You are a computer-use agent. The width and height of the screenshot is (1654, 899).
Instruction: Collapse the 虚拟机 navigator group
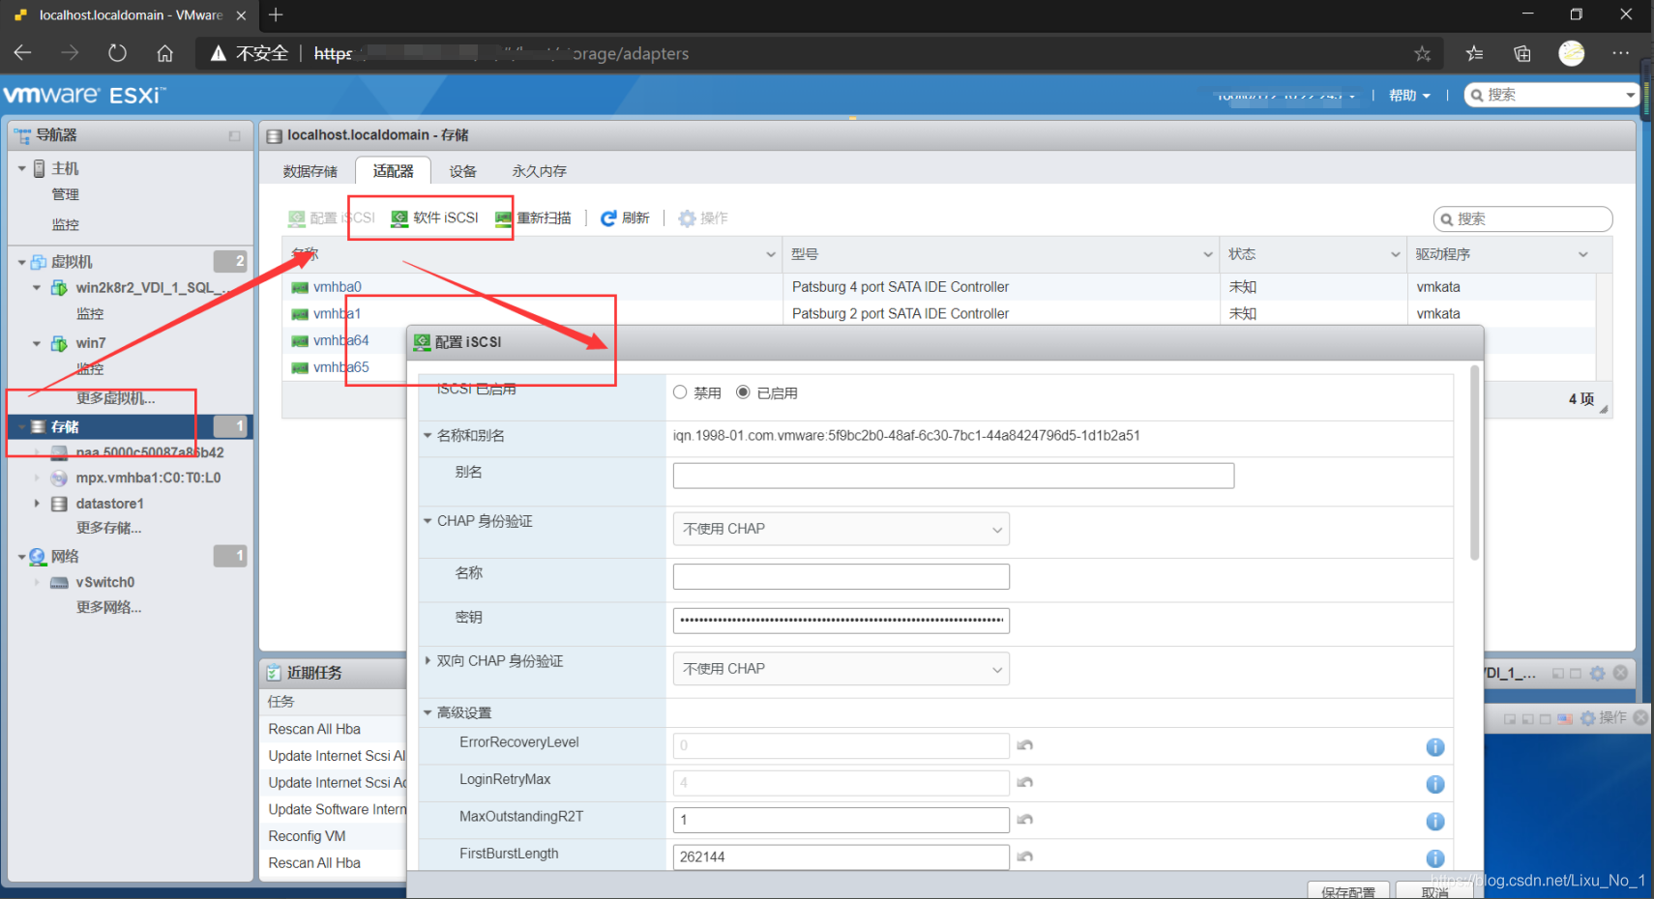pos(21,262)
